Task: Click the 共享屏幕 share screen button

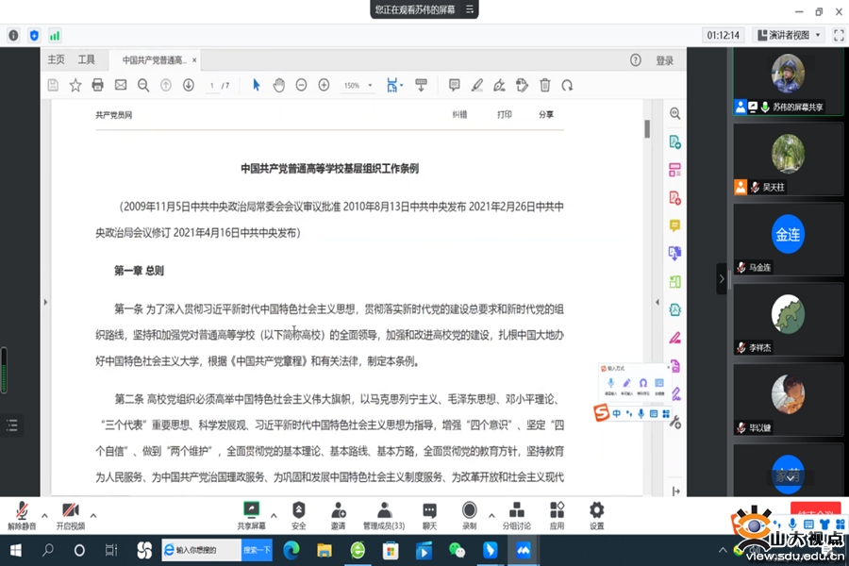Action: pos(251,515)
